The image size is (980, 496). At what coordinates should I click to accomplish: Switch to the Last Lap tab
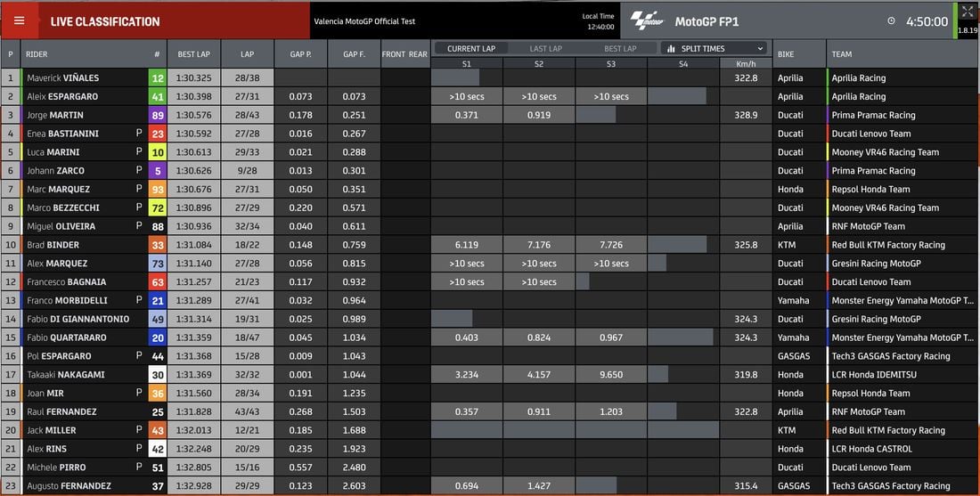coord(545,49)
